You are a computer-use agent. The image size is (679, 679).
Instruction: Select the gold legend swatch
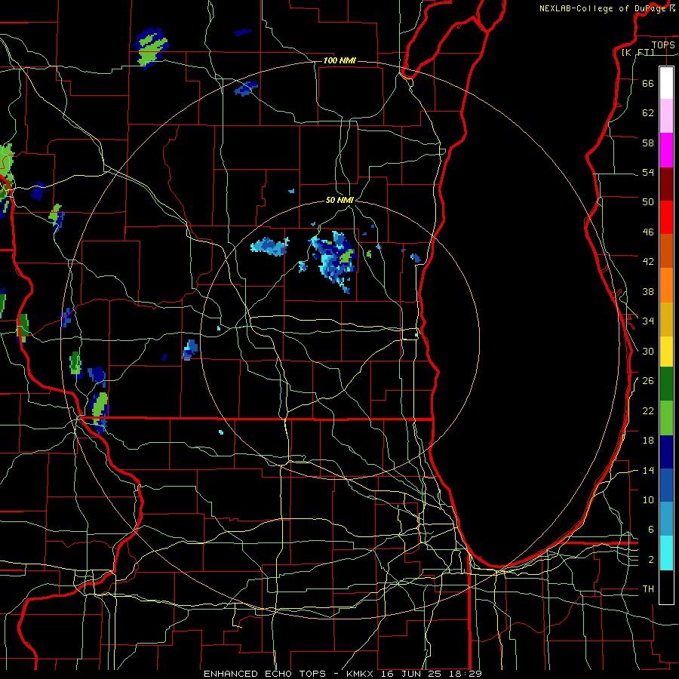pyautogui.click(x=666, y=319)
